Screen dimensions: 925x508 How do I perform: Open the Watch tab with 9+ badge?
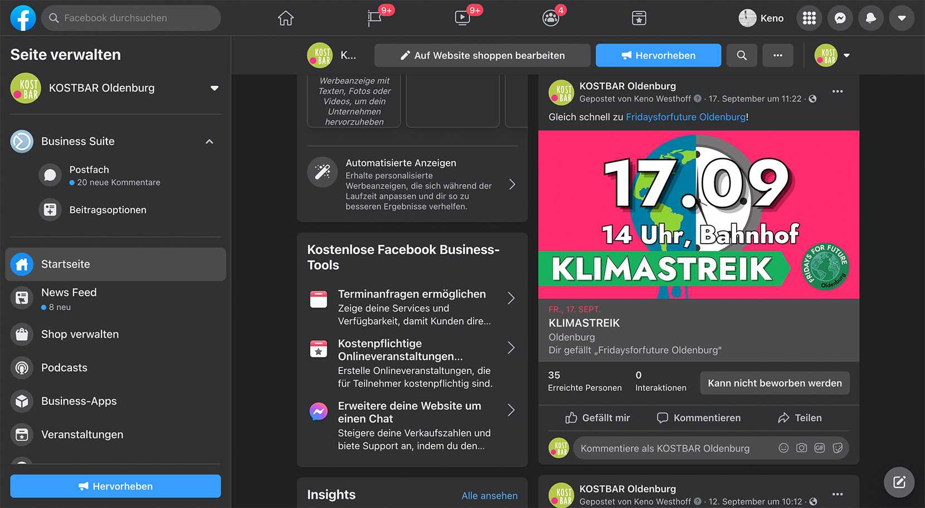[x=463, y=18]
